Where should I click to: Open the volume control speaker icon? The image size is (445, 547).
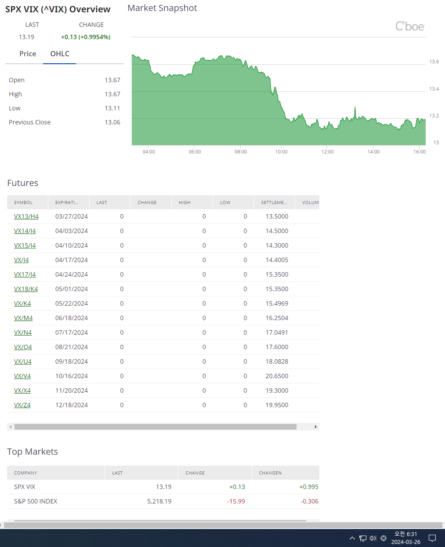coord(373,538)
